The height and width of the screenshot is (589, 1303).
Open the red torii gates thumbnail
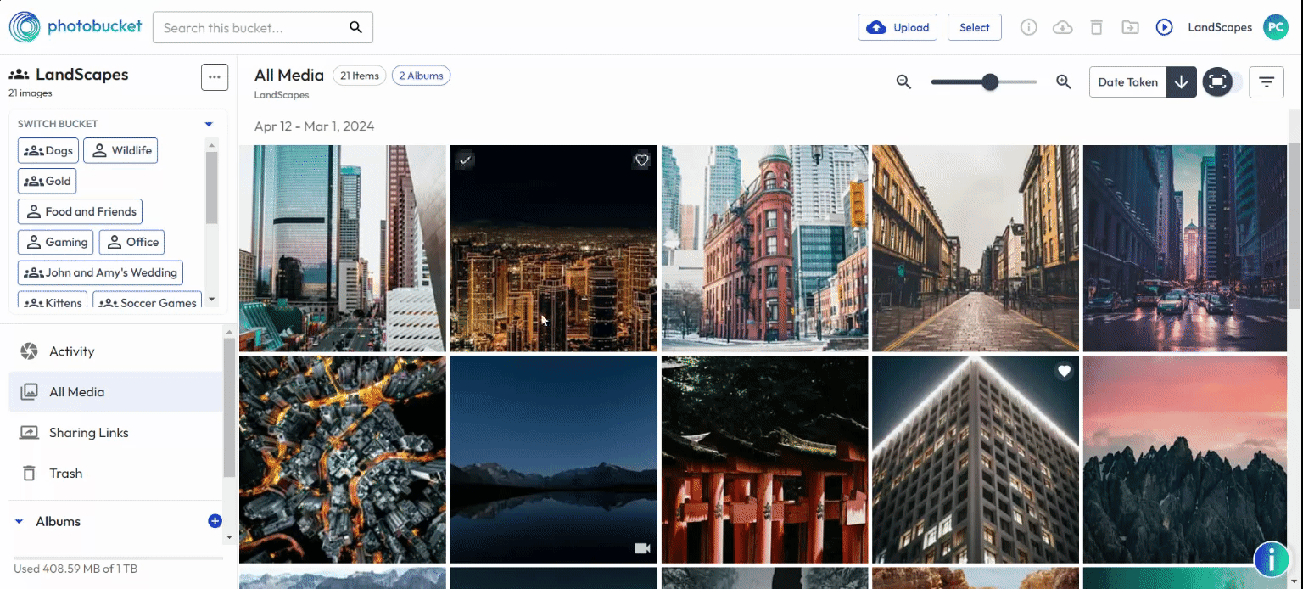(x=764, y=459)
